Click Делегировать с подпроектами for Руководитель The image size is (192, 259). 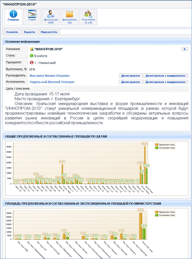[166, 76]
